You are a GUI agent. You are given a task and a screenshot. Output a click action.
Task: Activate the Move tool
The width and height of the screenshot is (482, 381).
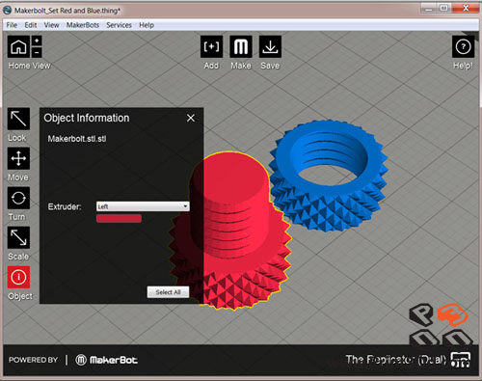[18, 158]
